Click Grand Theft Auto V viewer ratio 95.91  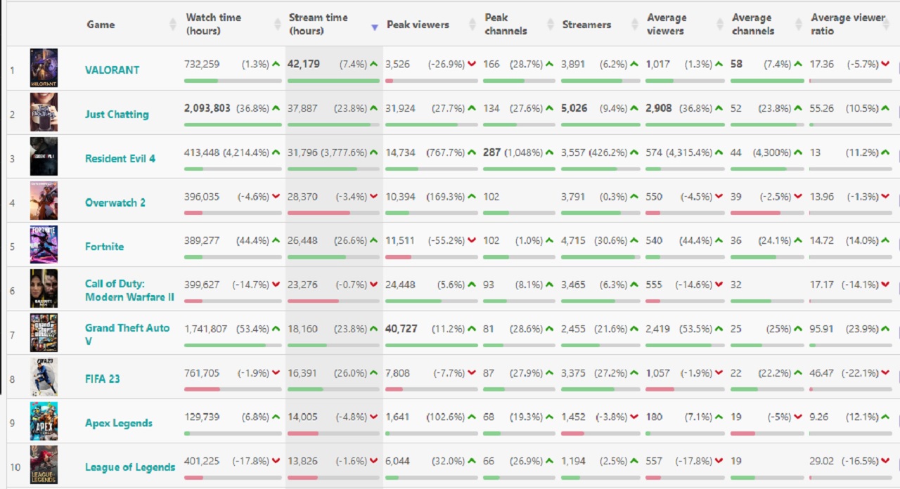822,329
